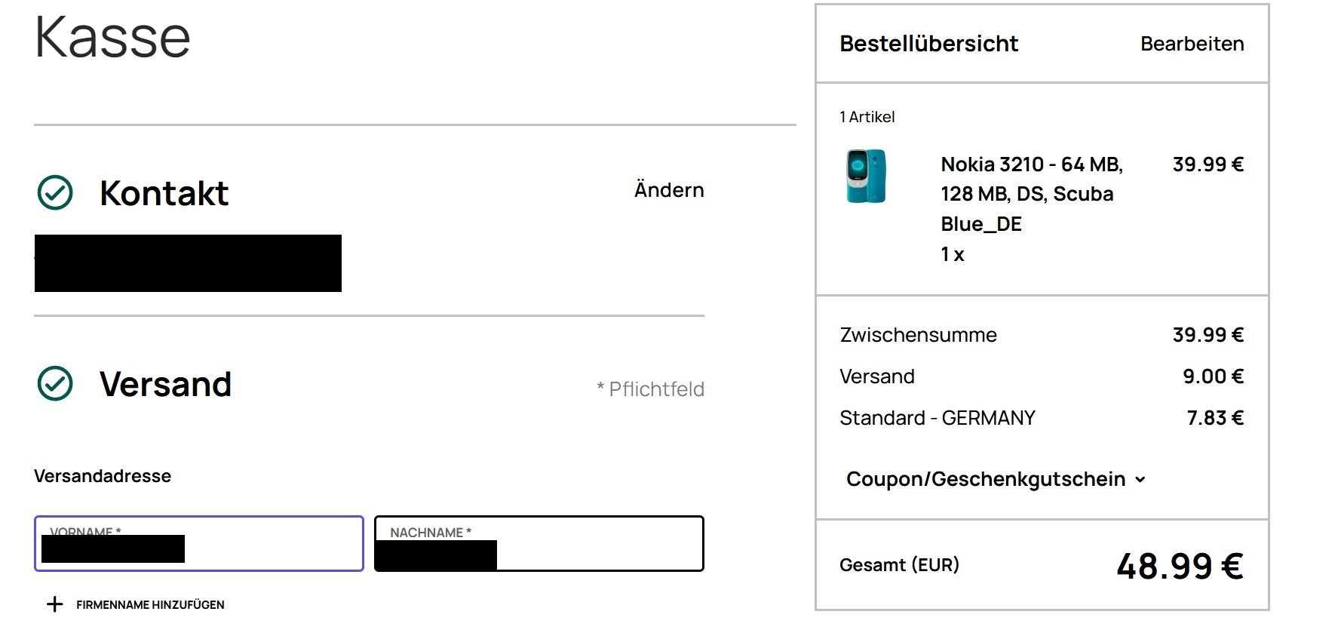The image size is (1341, 636).
Task: Click the Versandadresse label
Action: point(103,476)
